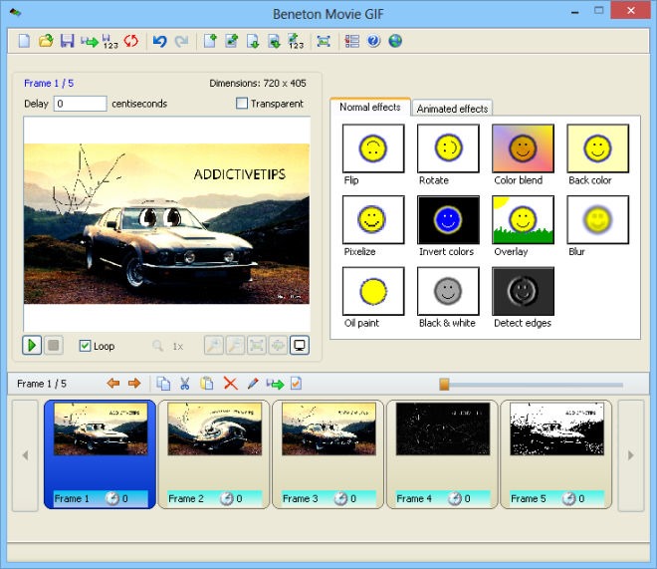
Task: Open the help question mark icon
Action: pos(373,41)
